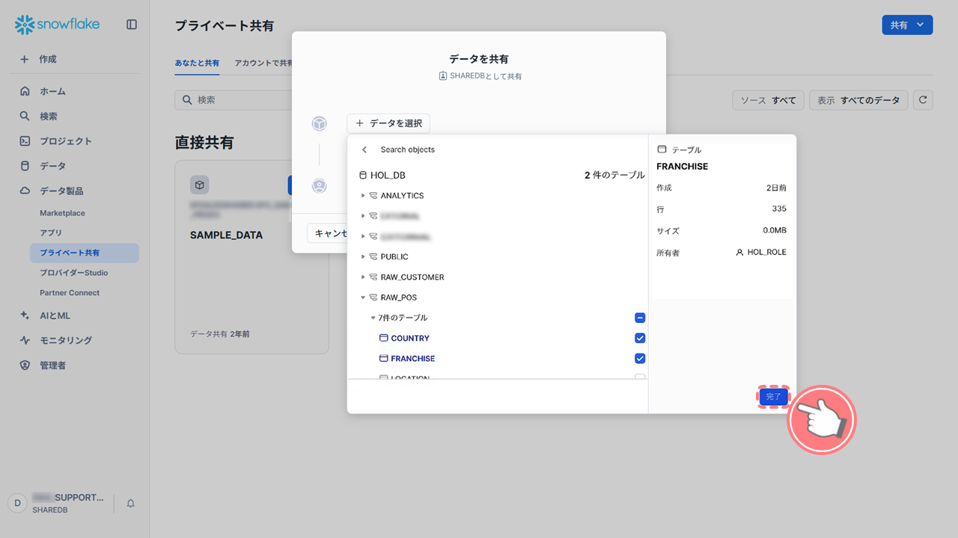
Task: Click the account step icon in dialog
Action: coord(320,186)
